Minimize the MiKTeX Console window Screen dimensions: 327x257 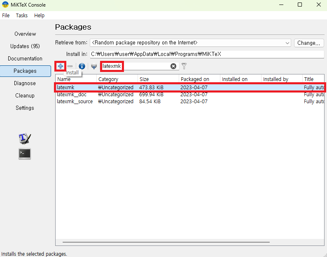[x=281, y=5]
